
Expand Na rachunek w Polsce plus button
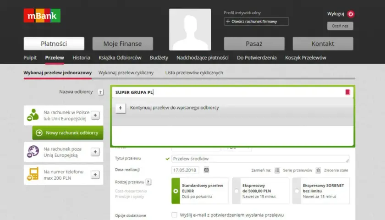[x=95, y=115]
